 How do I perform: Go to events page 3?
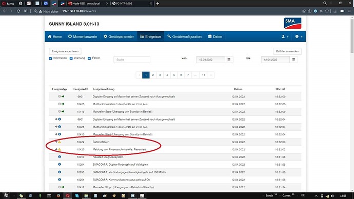tap(160, 75)
